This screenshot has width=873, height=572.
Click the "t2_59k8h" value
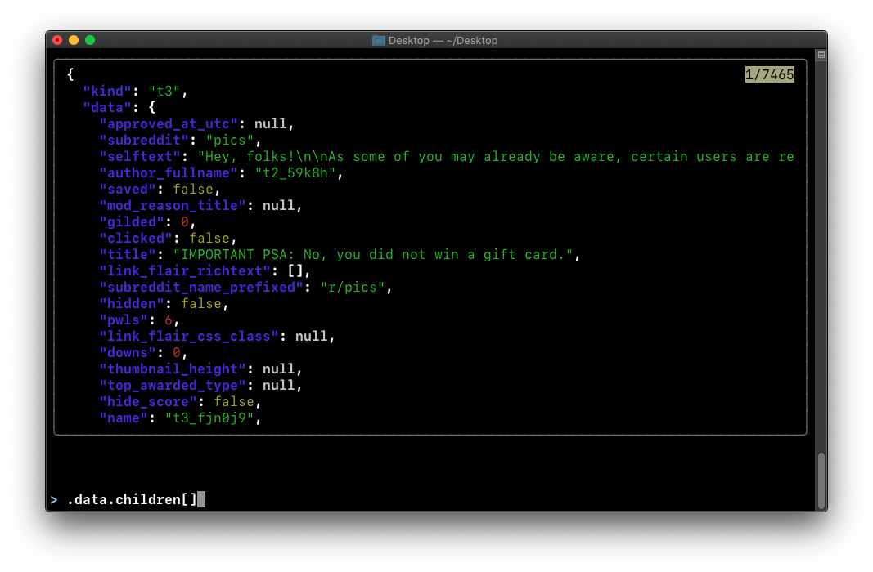click(x=295, y=173)
